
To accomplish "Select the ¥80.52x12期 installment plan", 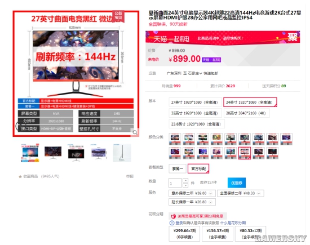I will [x=250, y=234].
